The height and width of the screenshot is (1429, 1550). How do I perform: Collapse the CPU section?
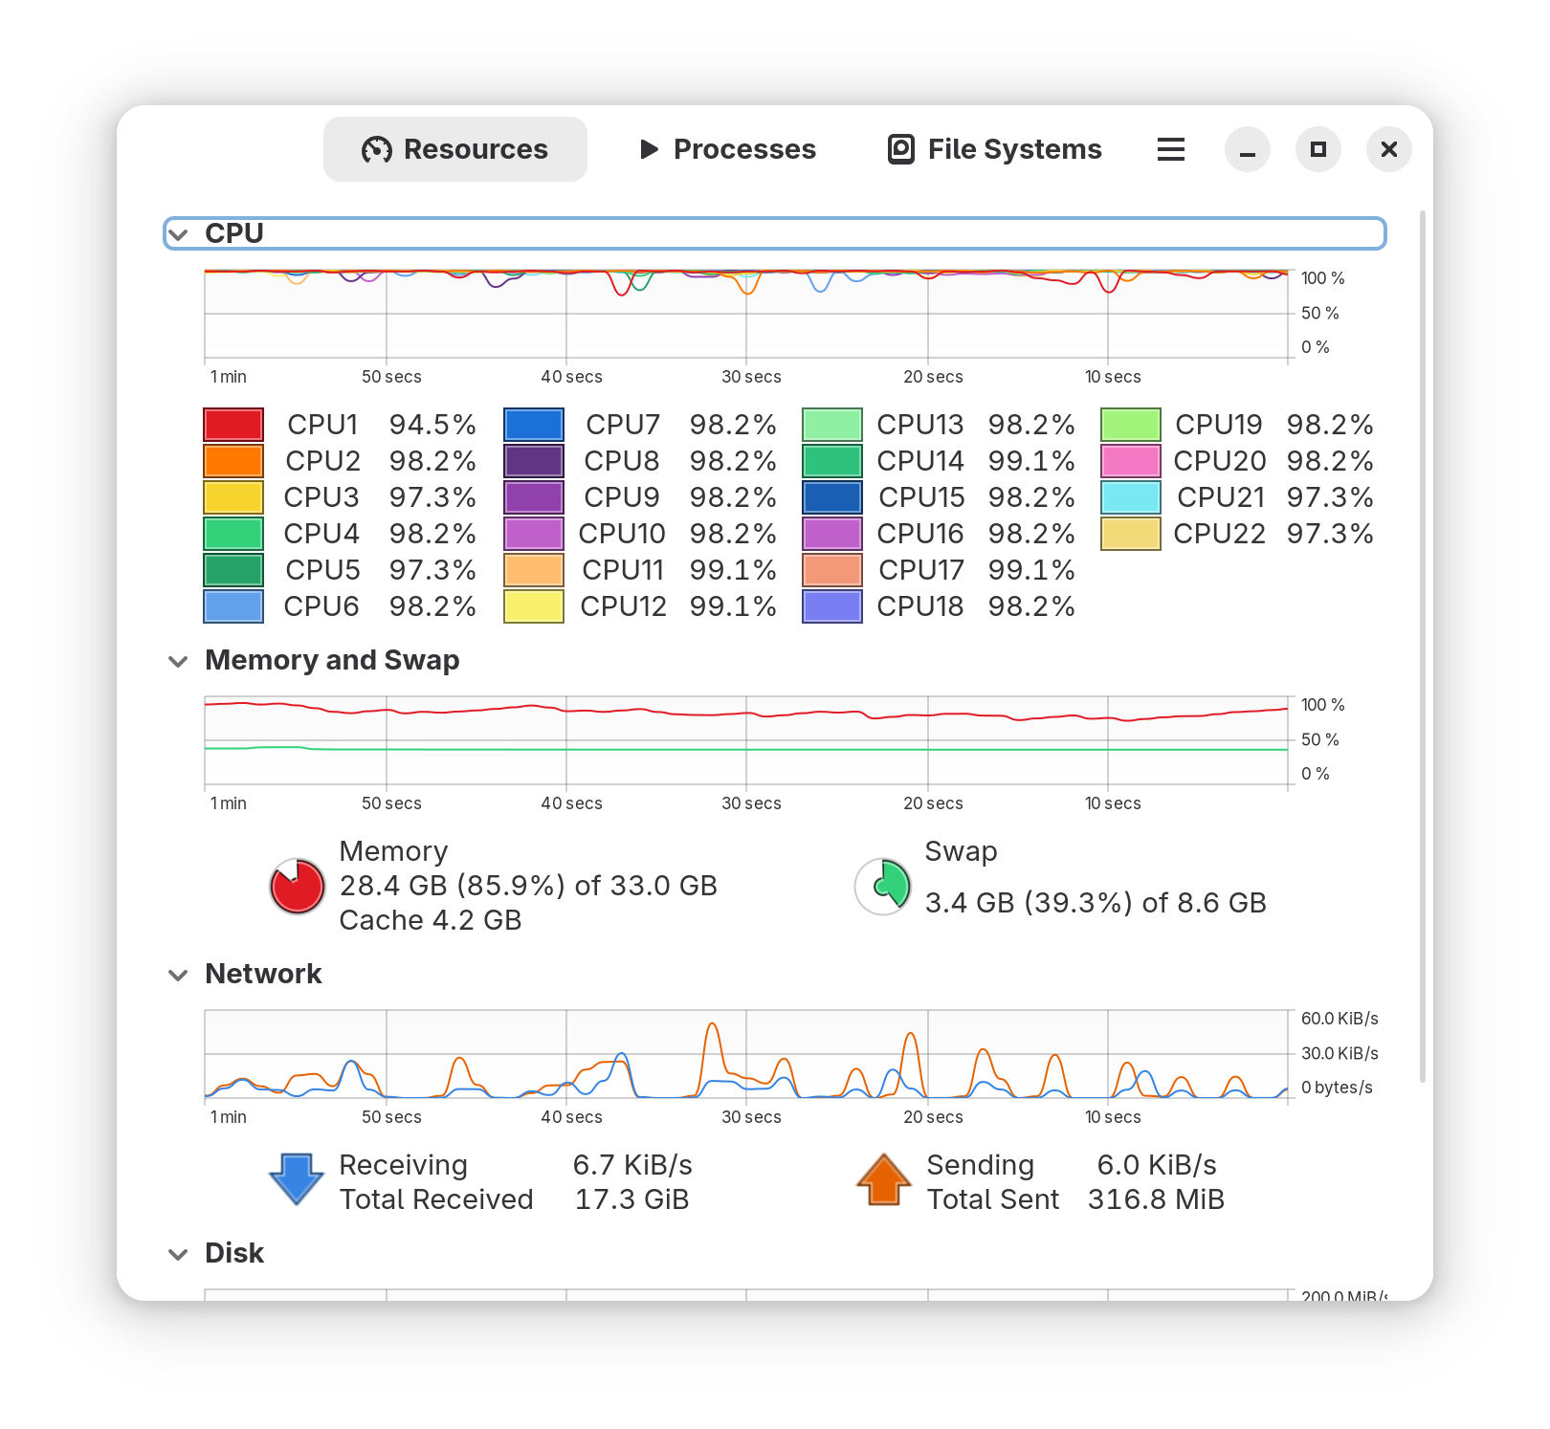pyautogui.click(x=178, y=234)
